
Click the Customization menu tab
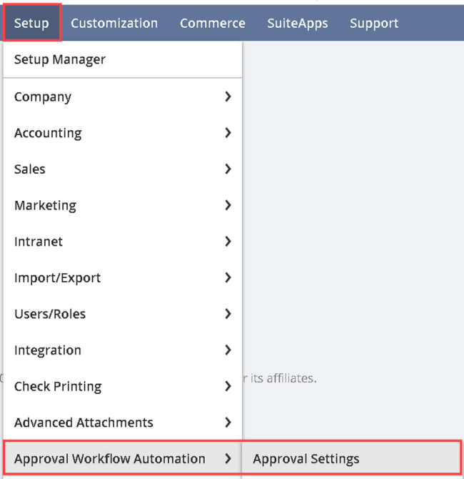click(114, 23)
